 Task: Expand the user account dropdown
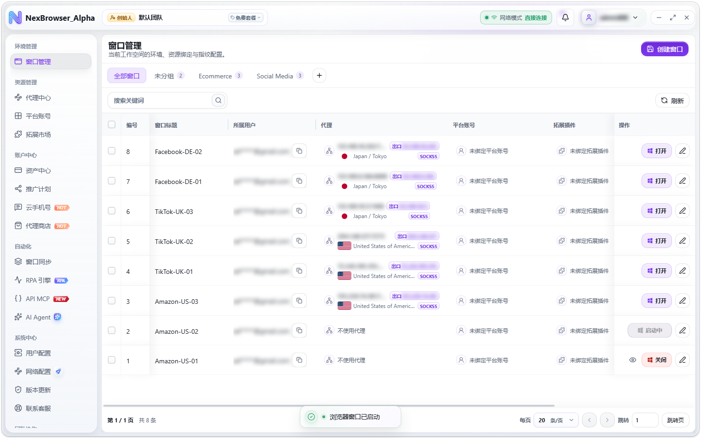(613, 18)
